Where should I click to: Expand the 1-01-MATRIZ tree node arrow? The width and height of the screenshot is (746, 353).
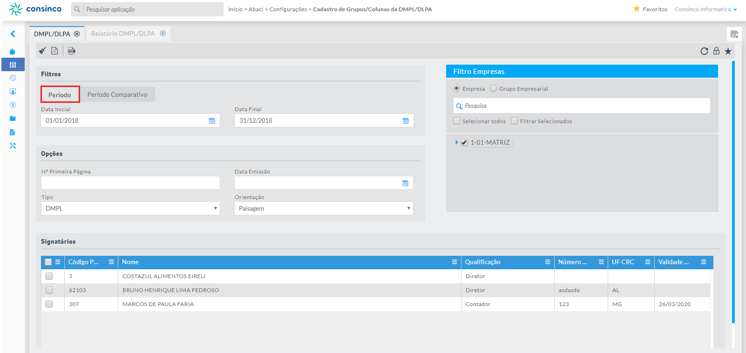pyautogui.click(x=457, y=142)
